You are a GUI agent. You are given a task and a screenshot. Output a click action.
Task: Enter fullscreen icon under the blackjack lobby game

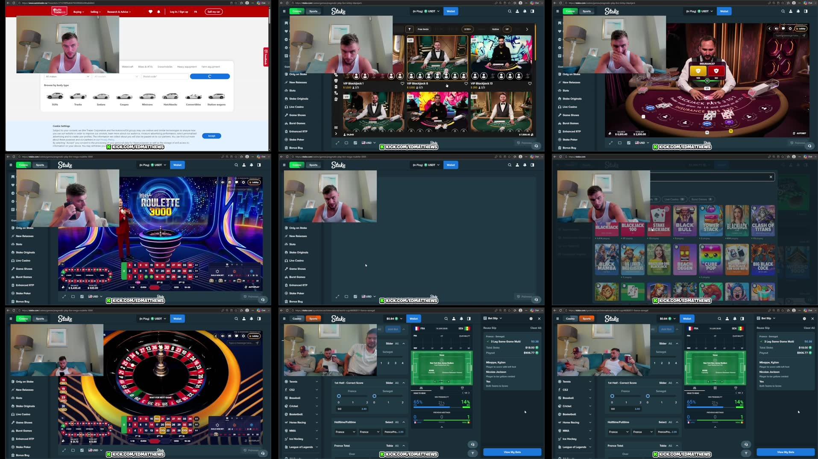(x=337, y=143)
